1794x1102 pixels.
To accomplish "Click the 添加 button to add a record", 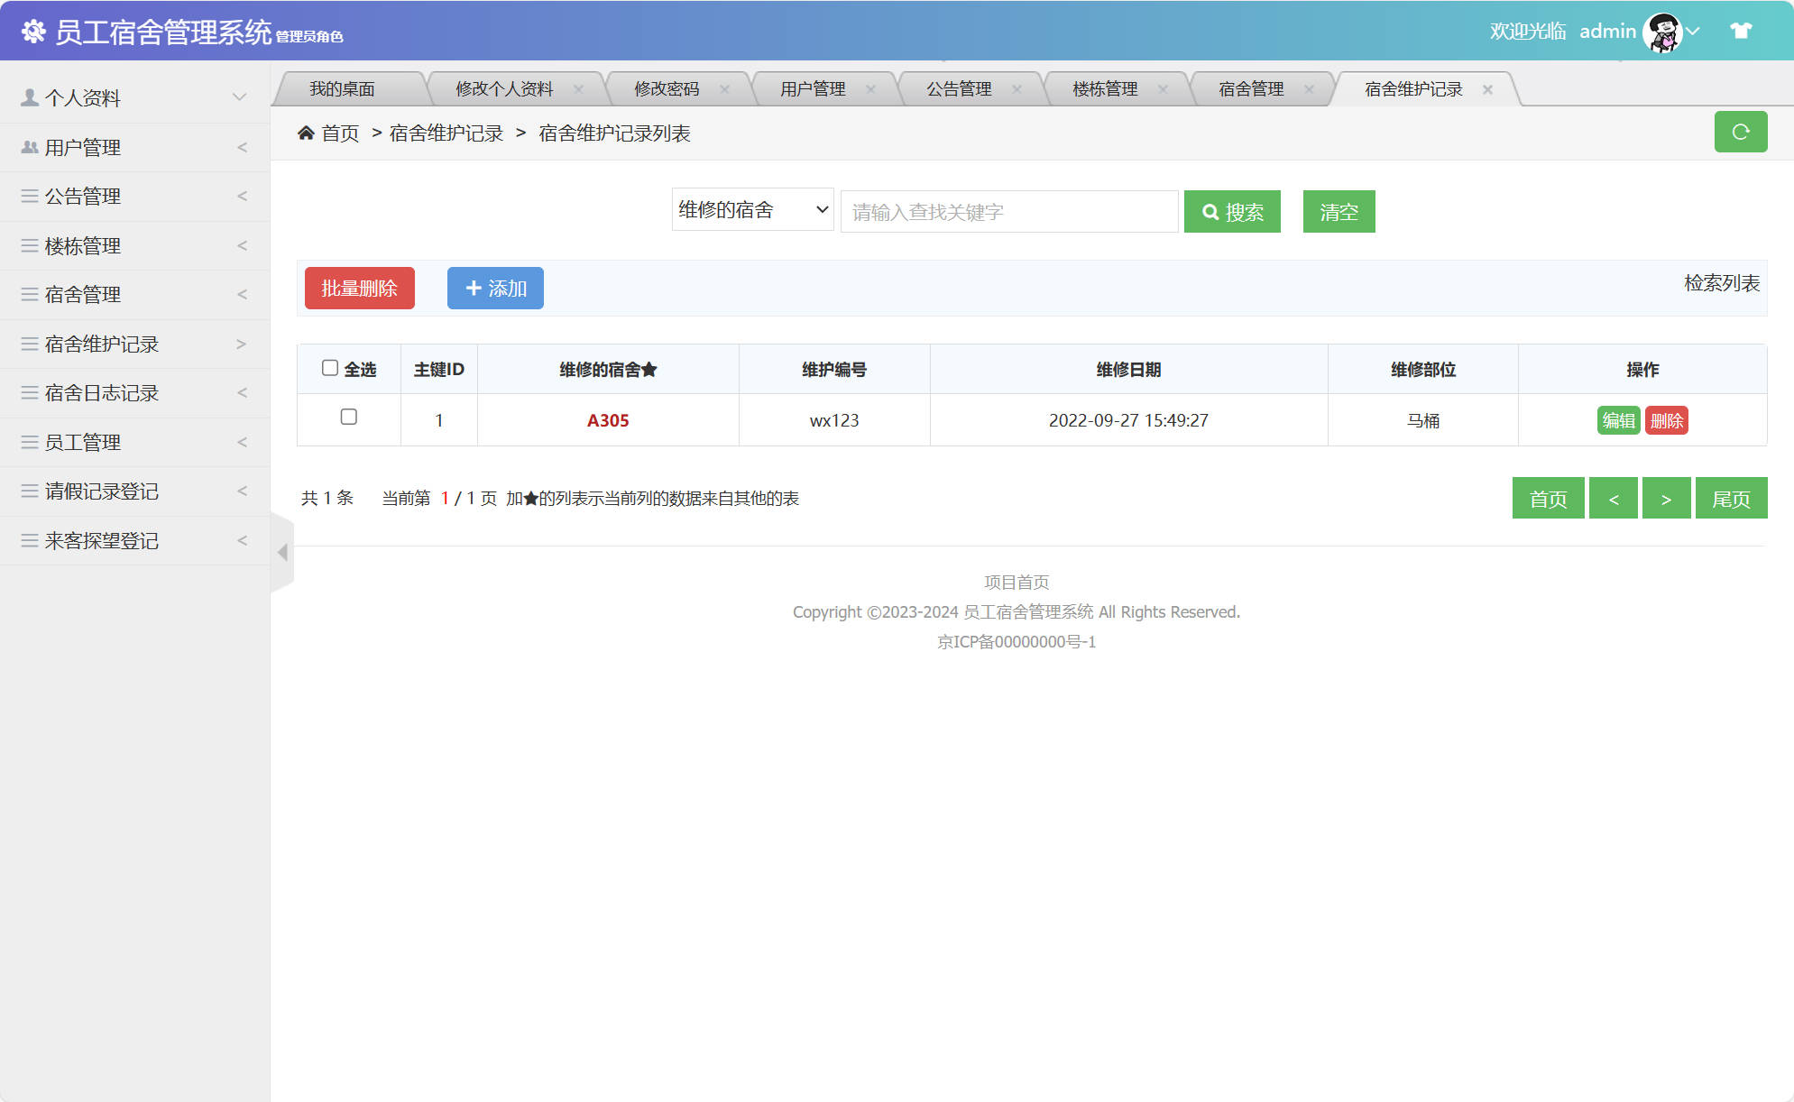I will pos(495,288).
